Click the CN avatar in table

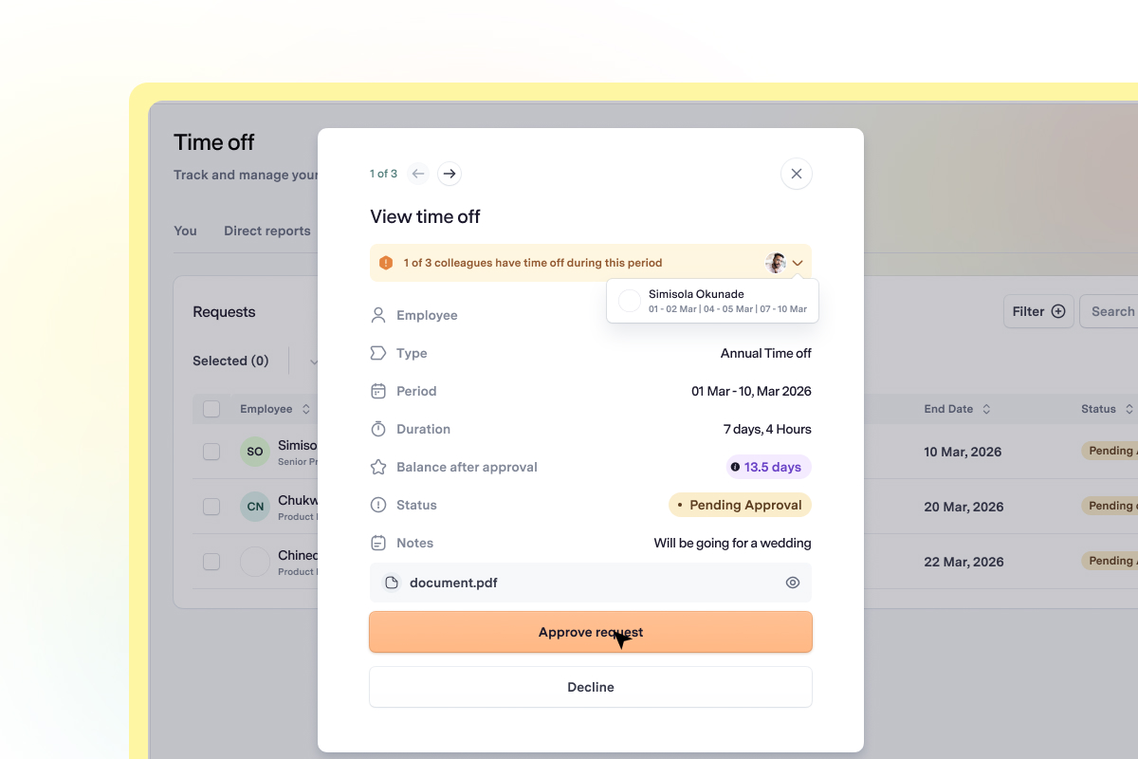255,507
